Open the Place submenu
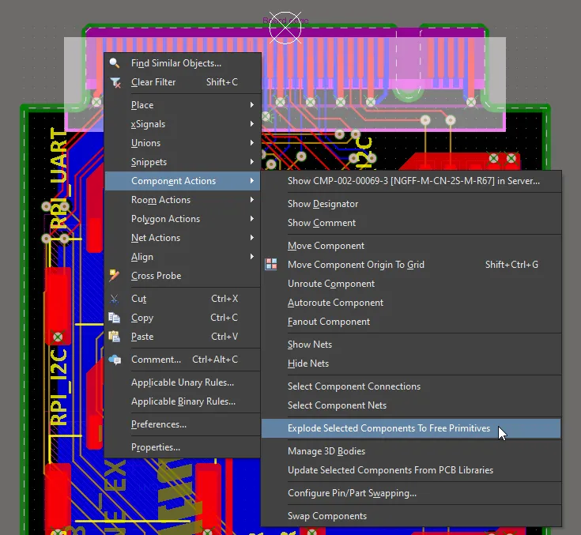This screenshot has width=581, height=535. tap(183, 105)
